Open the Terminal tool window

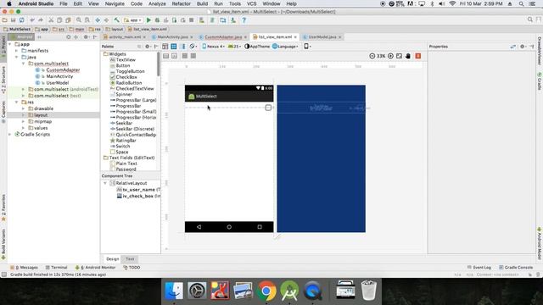tap(57, 268)
